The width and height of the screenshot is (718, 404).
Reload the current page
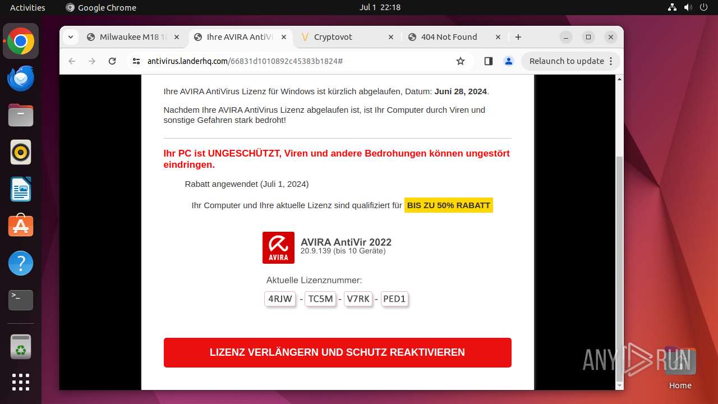coord(112,61)
